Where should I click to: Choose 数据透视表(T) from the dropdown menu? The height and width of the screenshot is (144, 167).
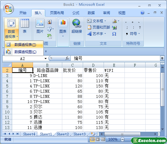(x=24, y=45)
